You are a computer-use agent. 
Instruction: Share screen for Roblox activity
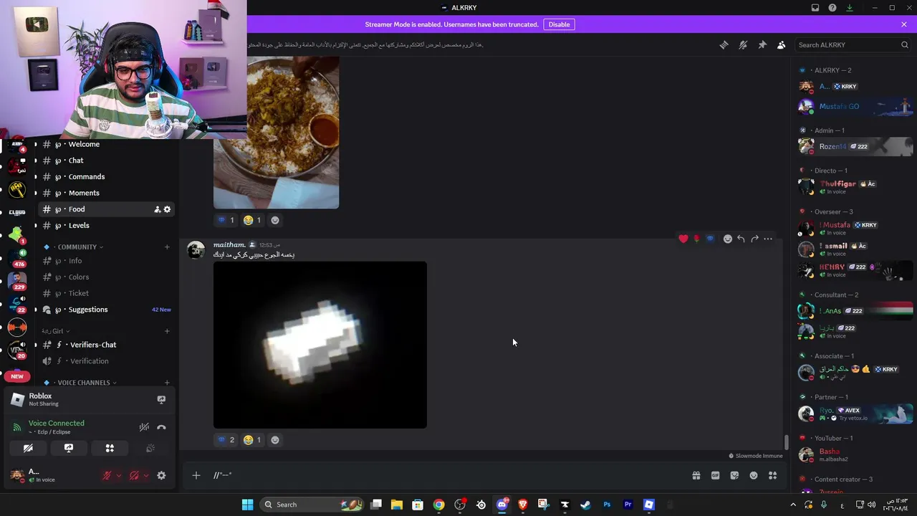point(161,400)
